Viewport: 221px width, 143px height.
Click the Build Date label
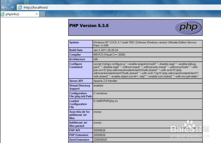point(76,50)
